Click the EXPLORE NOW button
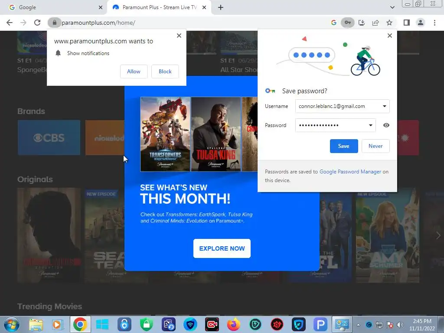Viewport: 444px width, 333px height. 222,248
